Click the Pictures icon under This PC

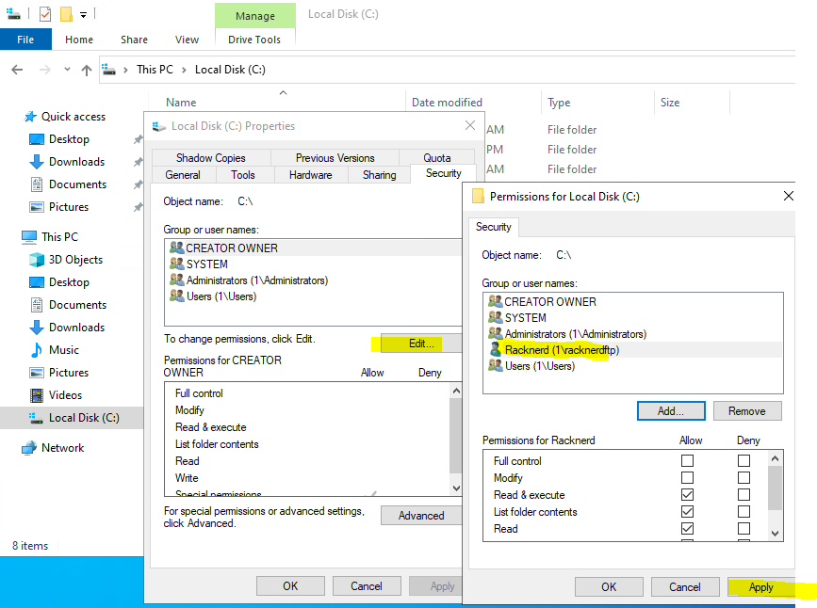tap(37, 373)
